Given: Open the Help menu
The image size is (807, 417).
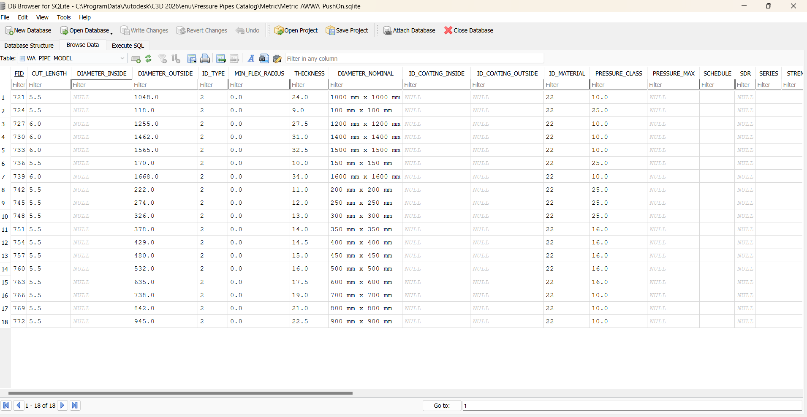Looking at the screenshot, I should (85, 17).
